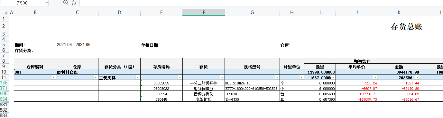
Task: Select column header H
Action: [292, 12]
